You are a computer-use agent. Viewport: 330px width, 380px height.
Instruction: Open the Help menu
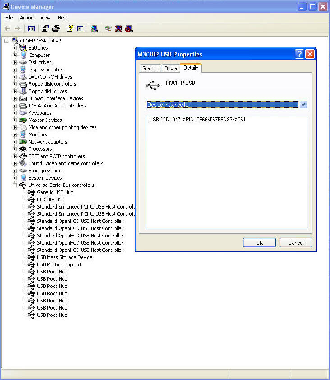coord(63,18)
